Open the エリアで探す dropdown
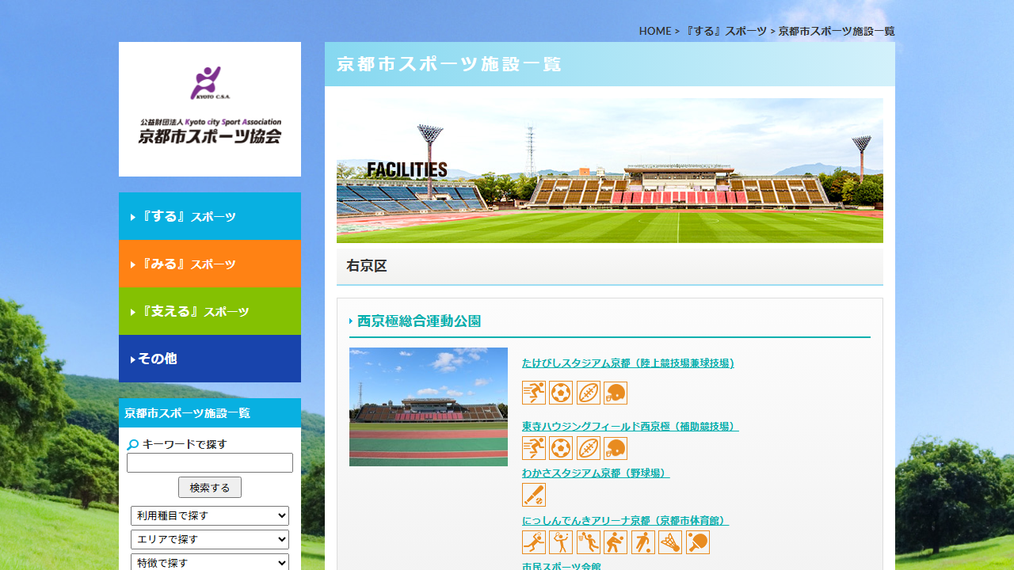 (x=210, y=539)
